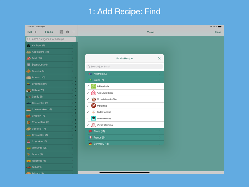Click the Chicken category icon
This screenshot has width=249, height=187.
28,116
